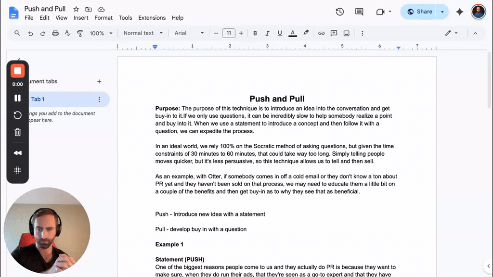Change the text color

pyautogui.click(x=292, y=33)
